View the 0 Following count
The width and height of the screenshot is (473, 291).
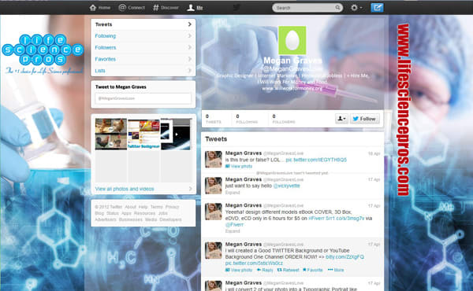247,119
